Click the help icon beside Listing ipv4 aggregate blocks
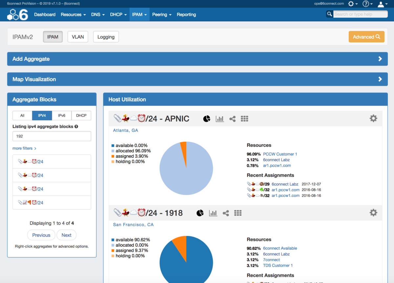 point(76,127)
